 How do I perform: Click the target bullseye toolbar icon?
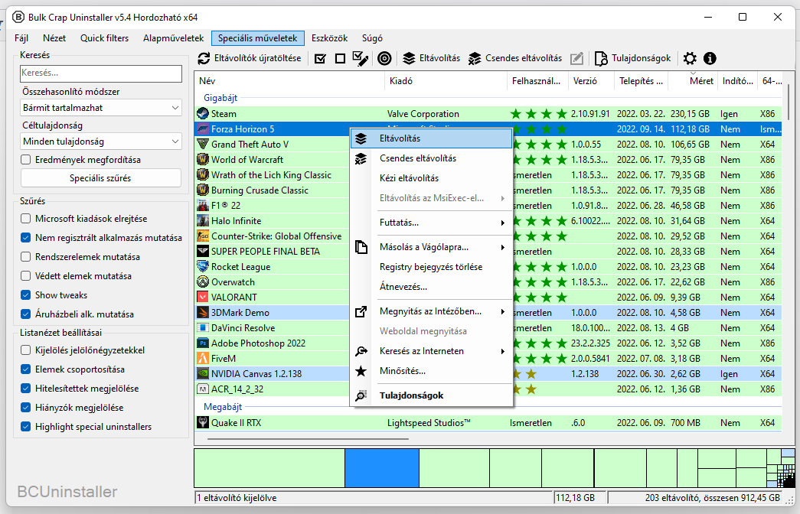pyautogui.click(x=384, y=58)
